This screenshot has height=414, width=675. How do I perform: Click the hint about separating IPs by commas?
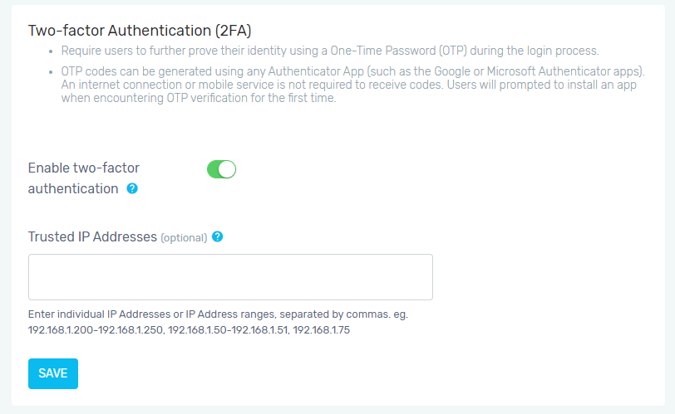[218, 314]
